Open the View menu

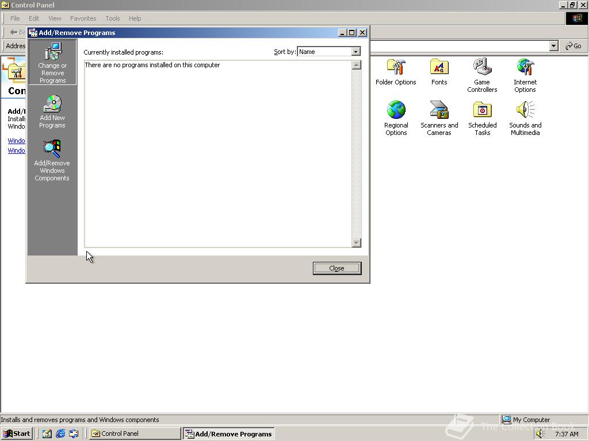pyautogui.click(x=55, y=18)
